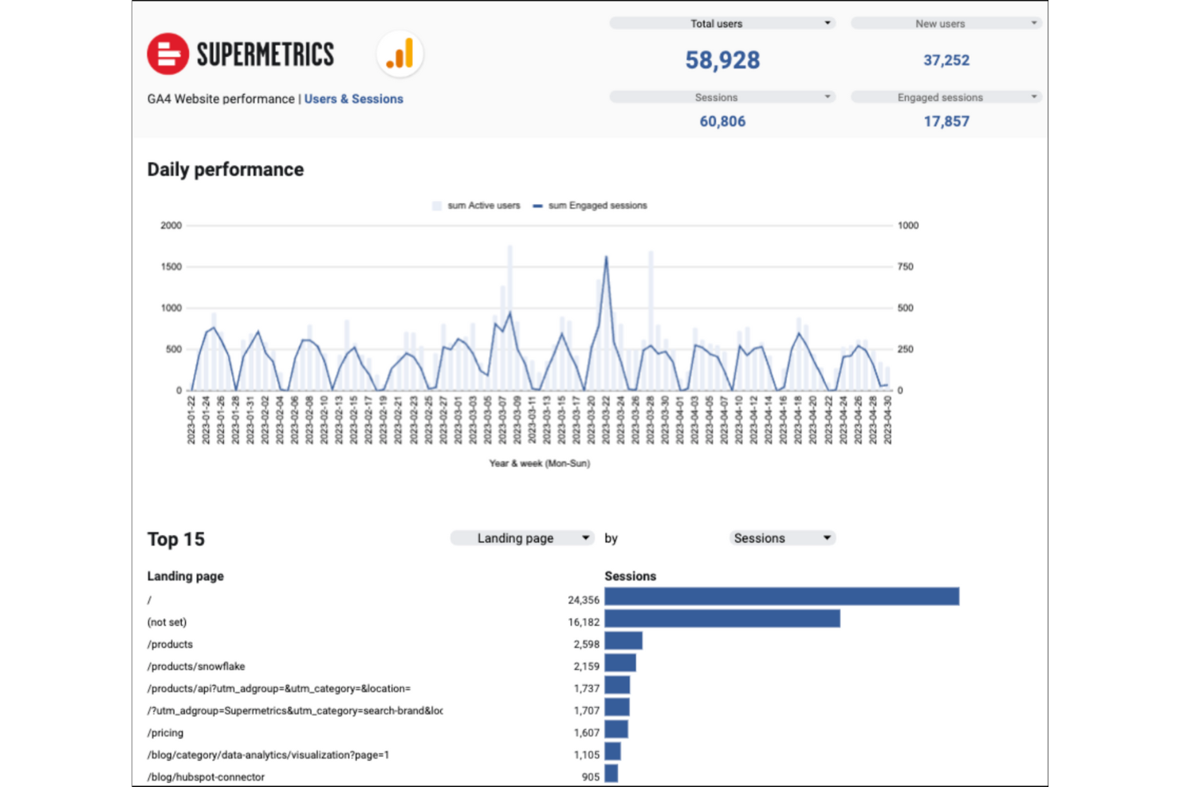Click the 24,356 sessions bar
The height and width of the screenshot is (787, 1180).
pos(781,596)
